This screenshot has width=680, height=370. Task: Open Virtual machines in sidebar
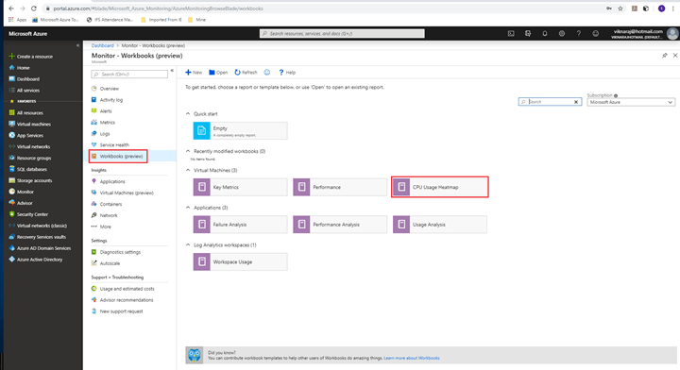coord(30,124)
